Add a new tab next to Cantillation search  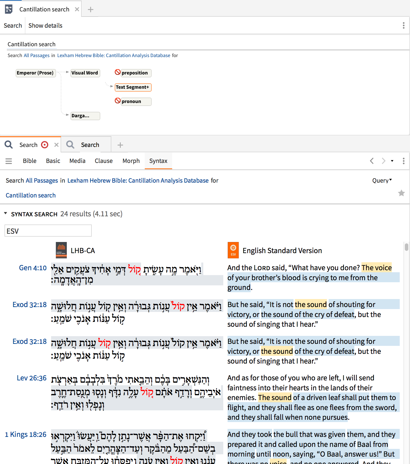pos(91,9)
